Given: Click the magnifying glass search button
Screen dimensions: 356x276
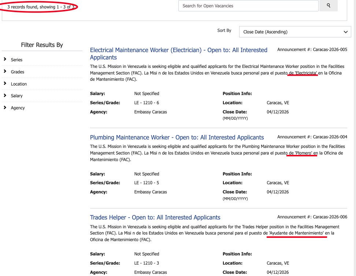Looking at the screenshot, I should coord(328,6).
